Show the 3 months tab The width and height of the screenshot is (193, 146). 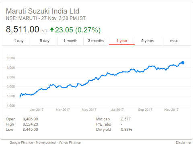(x=96, y=41)
